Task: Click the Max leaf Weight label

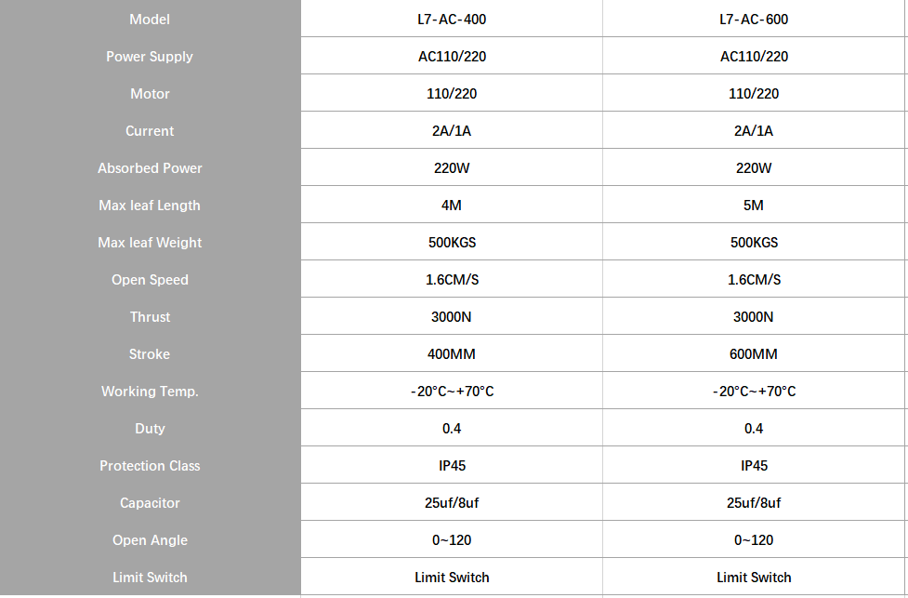Action: [x=150, y=242]
